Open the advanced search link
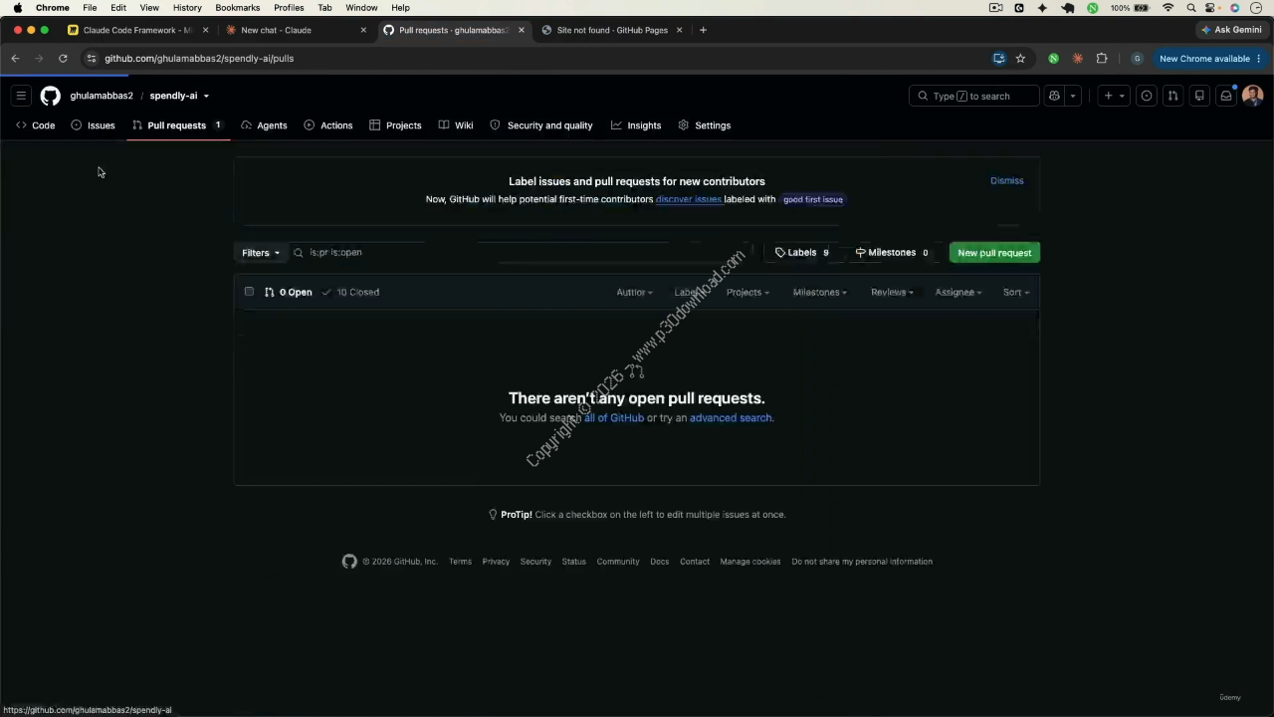The image size is (1274, 717). [x=731, y=418]
